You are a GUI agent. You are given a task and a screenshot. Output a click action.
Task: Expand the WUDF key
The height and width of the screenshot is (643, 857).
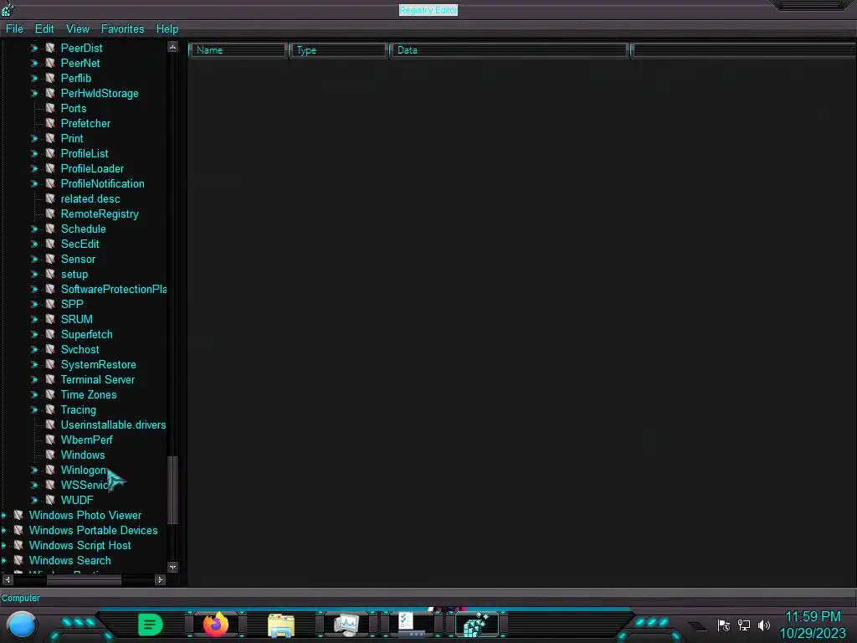33,500
